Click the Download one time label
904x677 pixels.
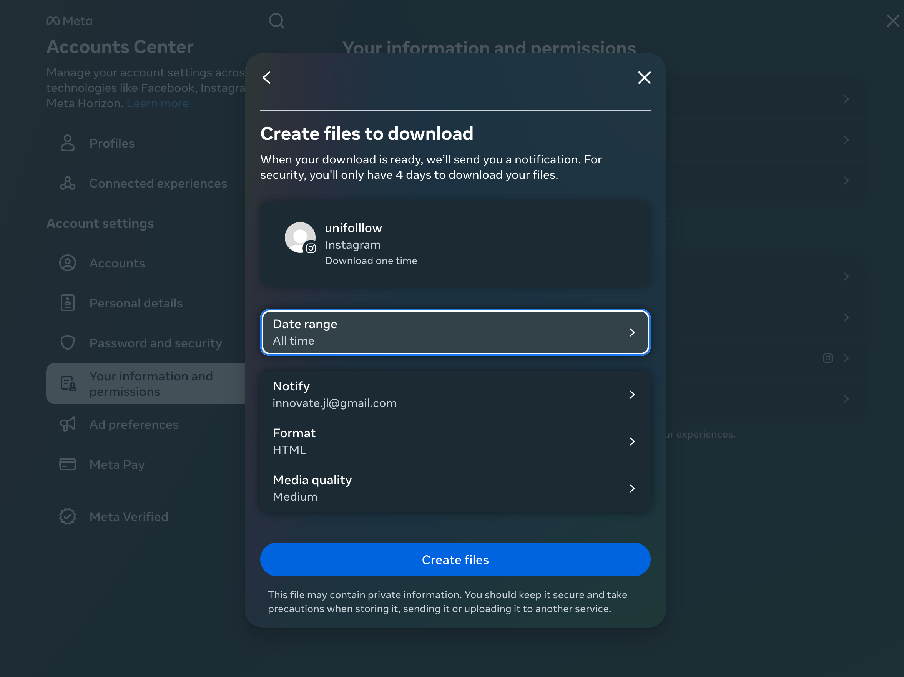pos(371,261)
